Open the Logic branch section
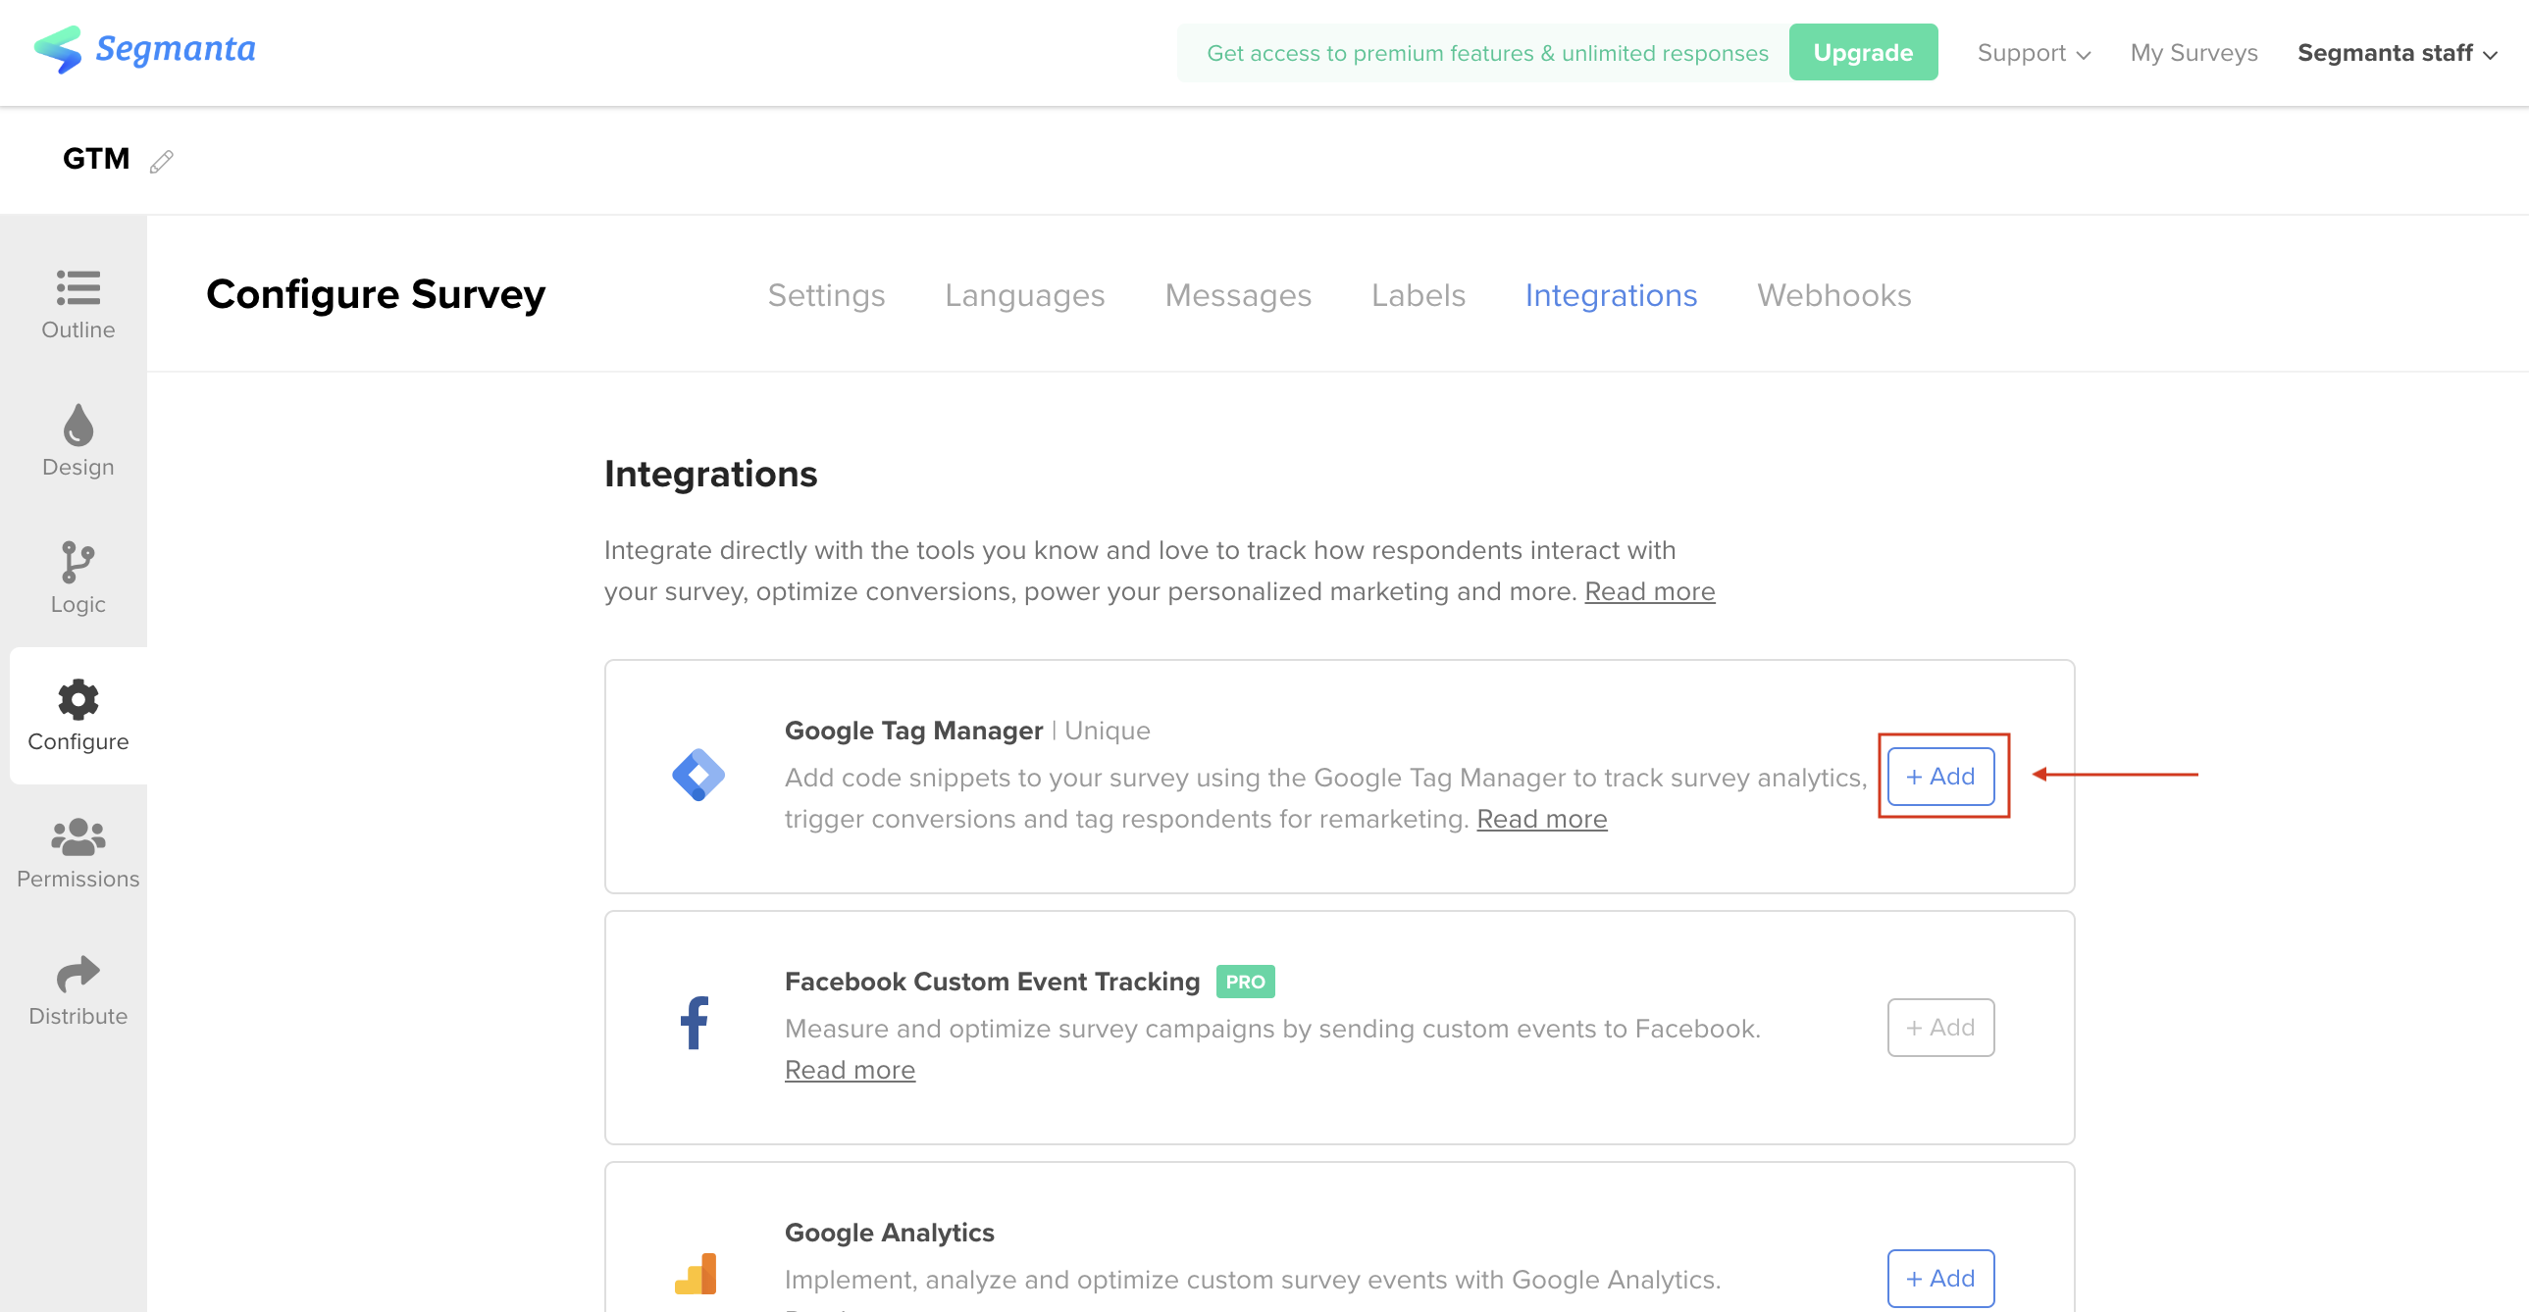 [77, 578]
